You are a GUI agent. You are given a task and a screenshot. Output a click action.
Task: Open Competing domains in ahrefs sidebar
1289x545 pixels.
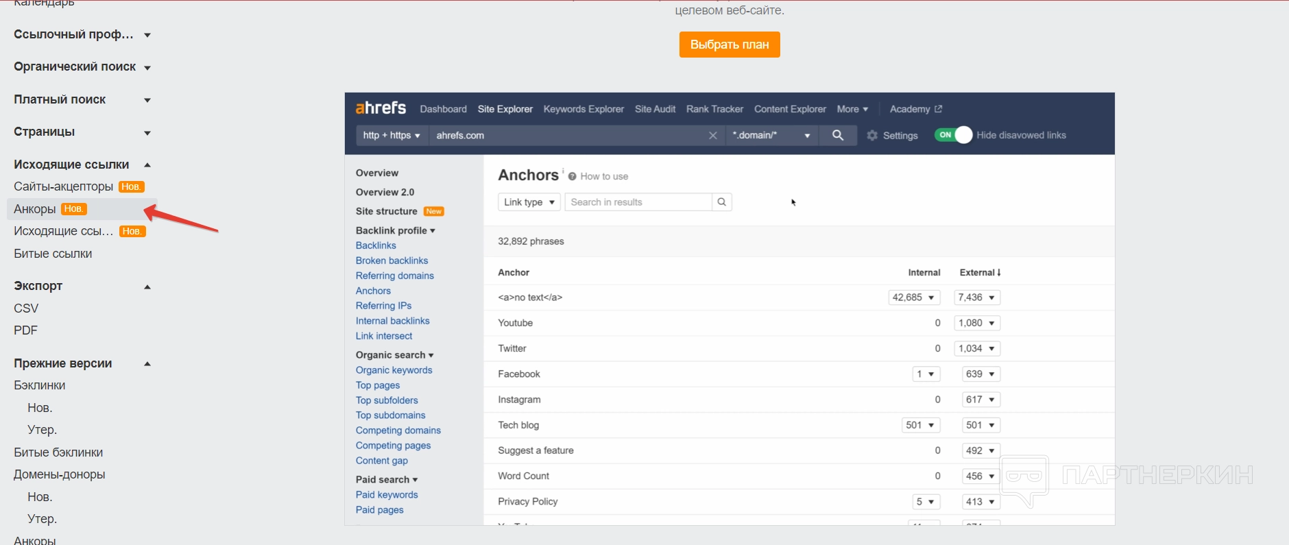click(x=398, y=431)
